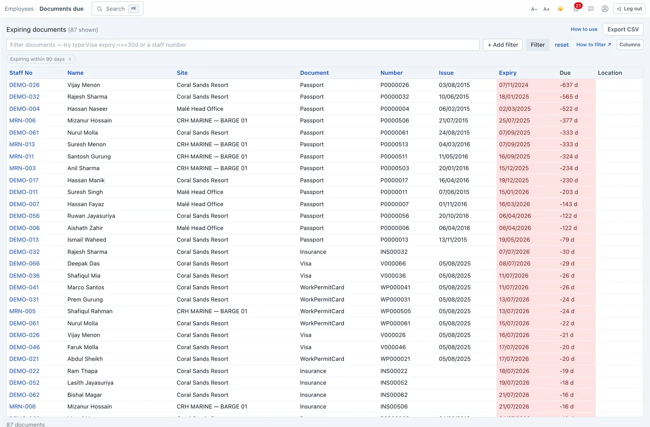Open the Search box
Viewport: 650px width, 427px height.
pyautogui.click(x=118, y=9)
